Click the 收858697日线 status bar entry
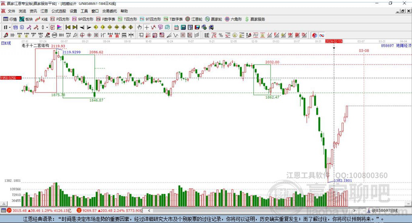The width and height of the screenshot is (412, 223). point(383,211)
